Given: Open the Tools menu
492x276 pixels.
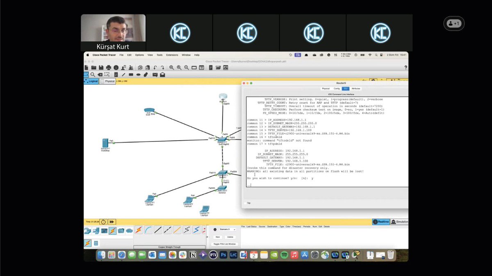Looking at the screenshot, I should coord(159,55).
